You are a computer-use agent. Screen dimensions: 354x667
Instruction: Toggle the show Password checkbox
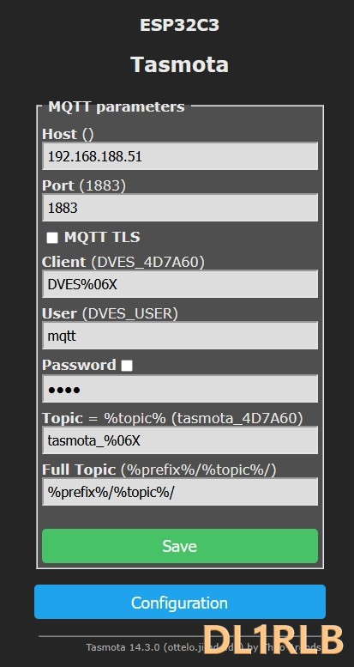(127, 366)
